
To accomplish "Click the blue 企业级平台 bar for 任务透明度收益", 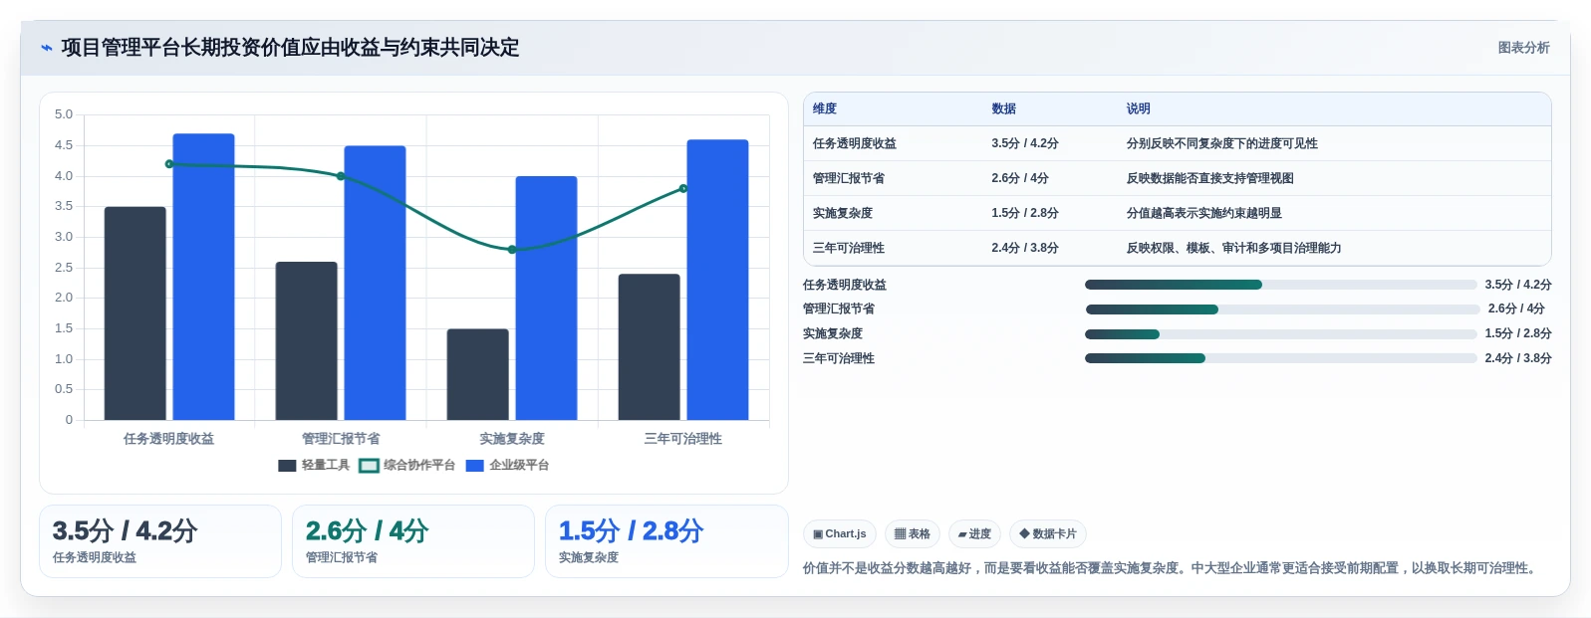I will coord(203,277).
